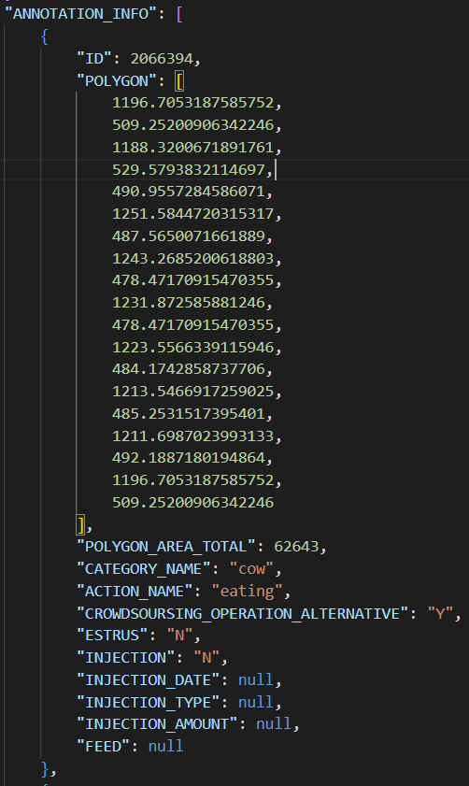Screen dimensions: 469x786
Task: Click the yellow opening bracket after POLYGON
Action: [179, 80]
